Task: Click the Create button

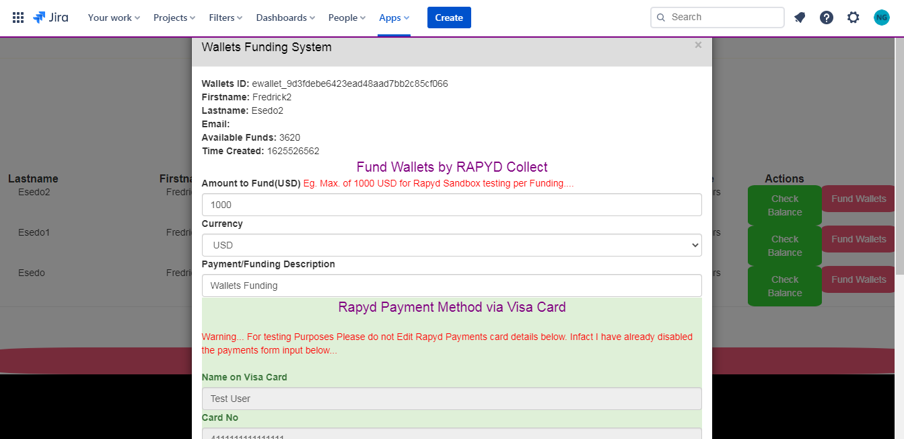Action: (x=449, y=18)
